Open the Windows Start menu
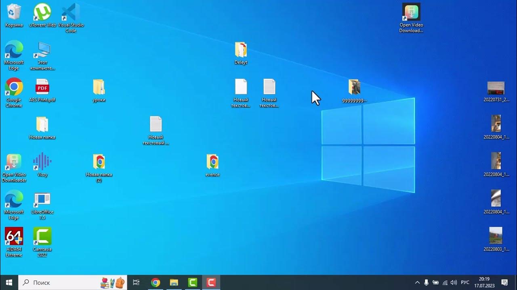This screenshot has width=517, height=290. pyautogui.click(x=9, y=282)
